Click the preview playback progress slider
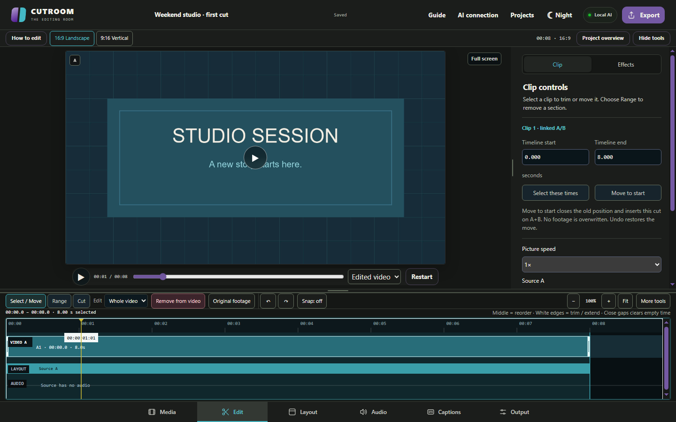This screenshot has width=676, height=422. (238, 277)
